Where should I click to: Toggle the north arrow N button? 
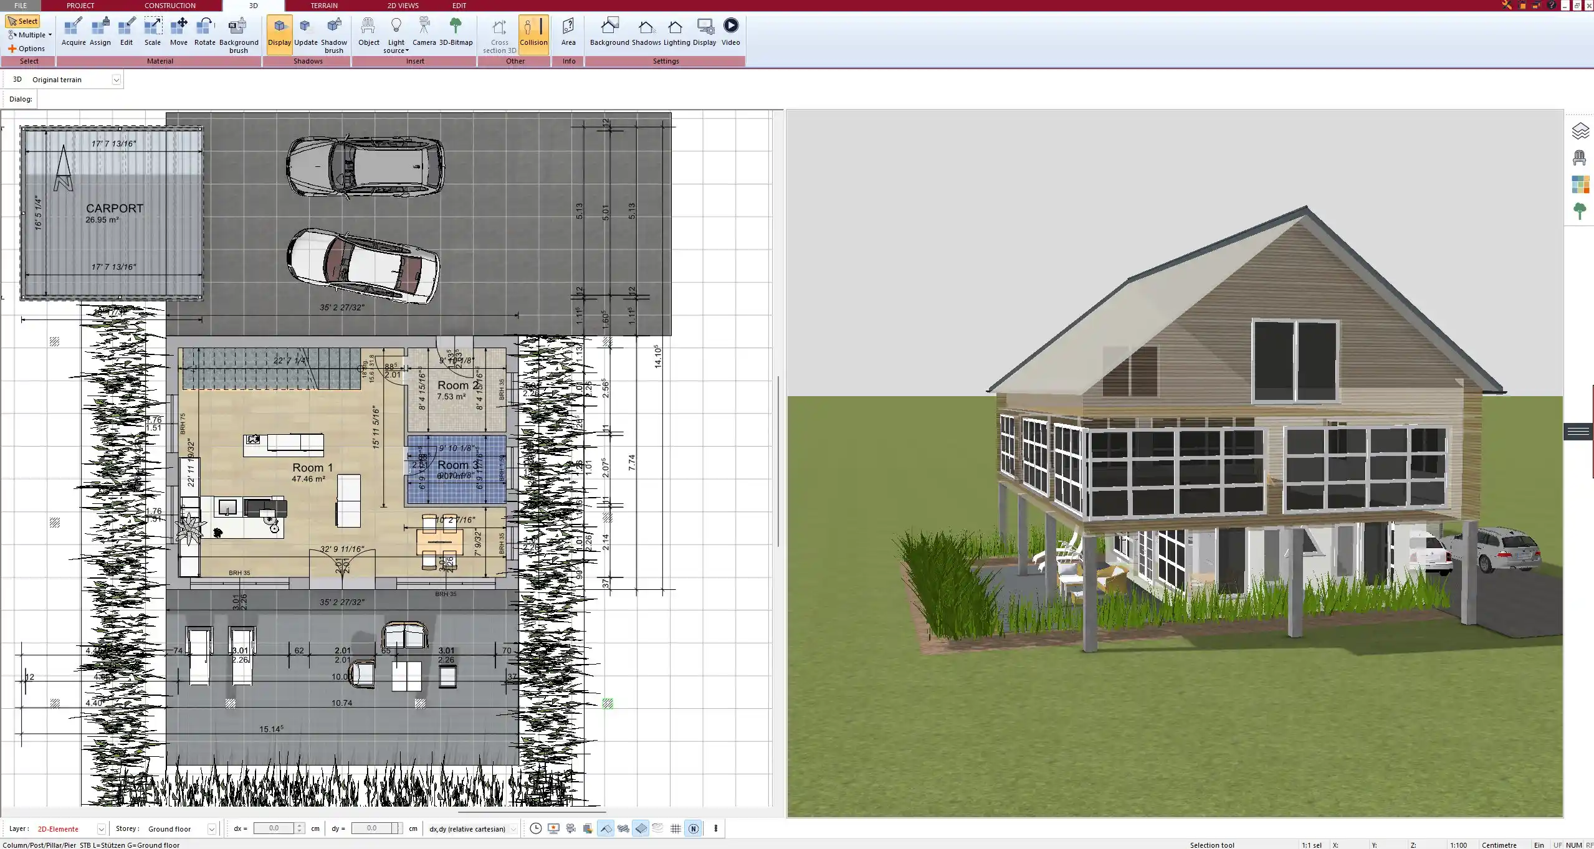click(x=693, y=828)
